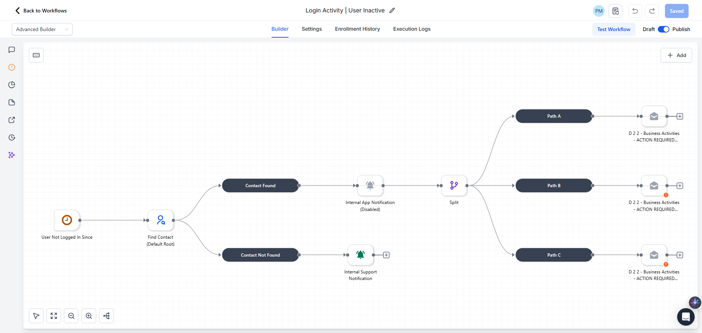This screenshot has height=333, width=702.
Task: Add step after Internal Support Notification
Action: pos(386,255)
